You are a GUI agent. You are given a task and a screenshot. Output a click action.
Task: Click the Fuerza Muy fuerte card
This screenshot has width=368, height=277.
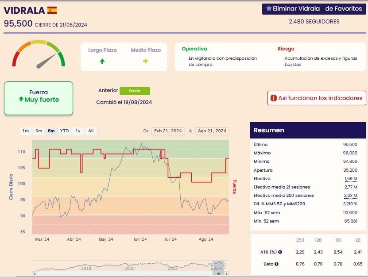tap(39, 98)
